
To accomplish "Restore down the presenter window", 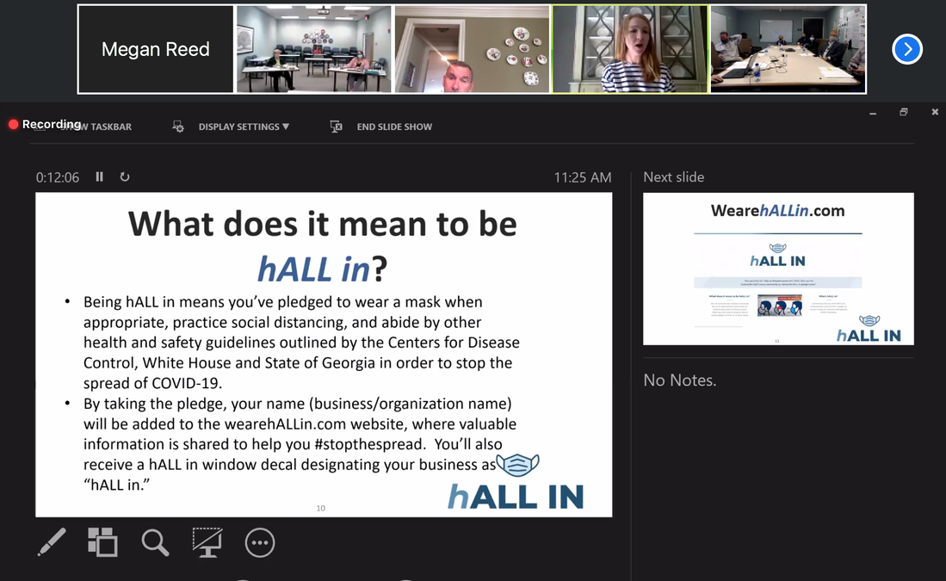I will coord(903,112).
